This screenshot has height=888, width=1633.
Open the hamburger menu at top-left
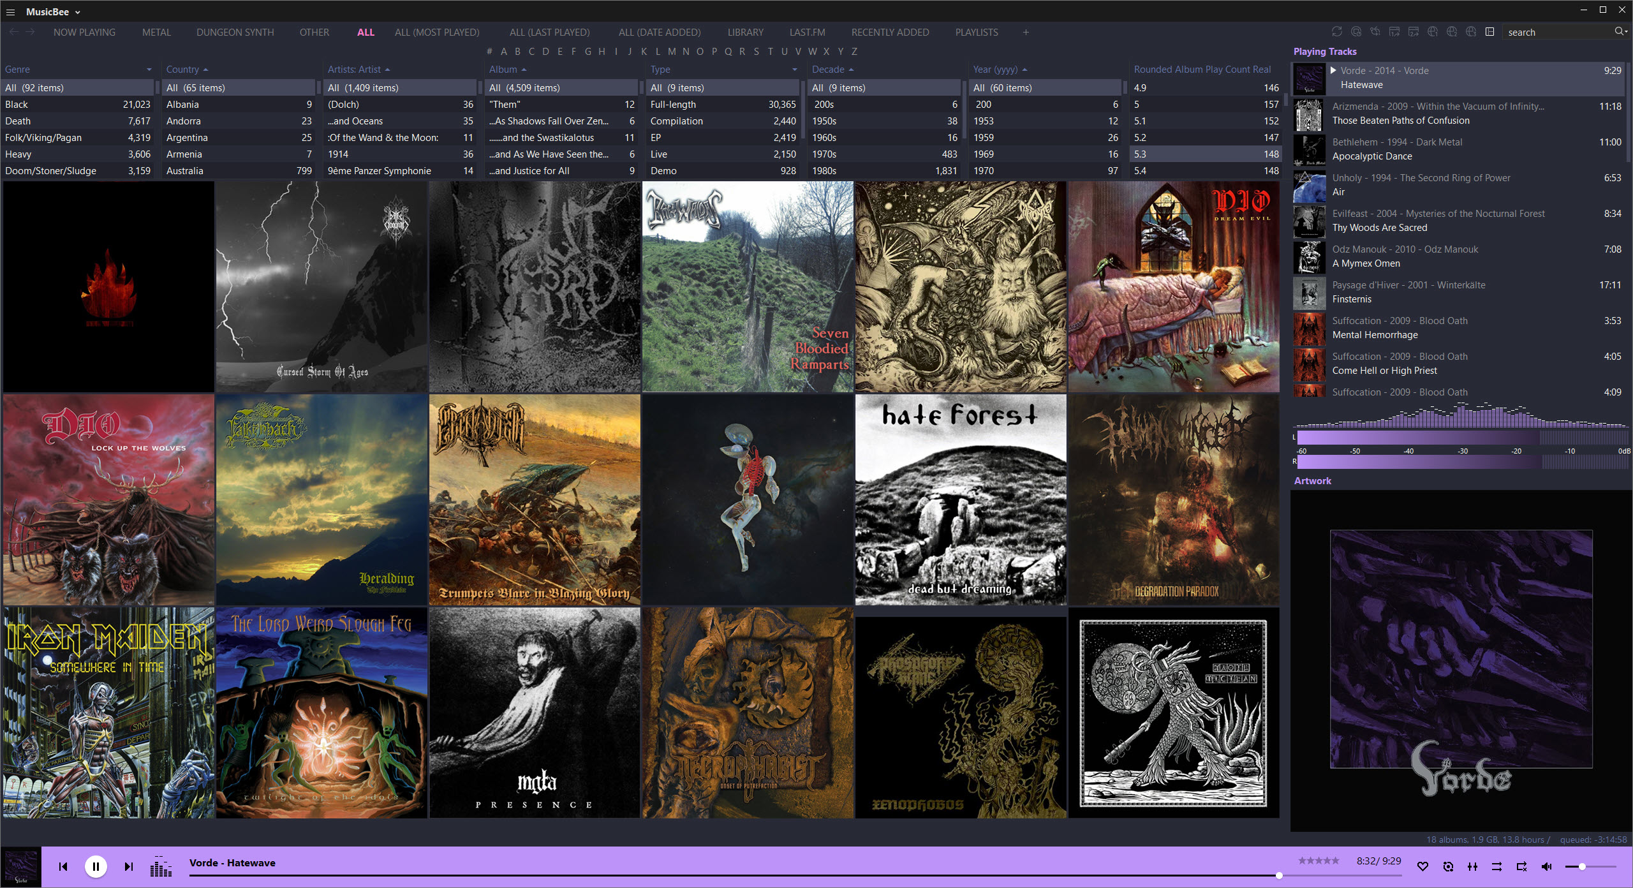10,12
